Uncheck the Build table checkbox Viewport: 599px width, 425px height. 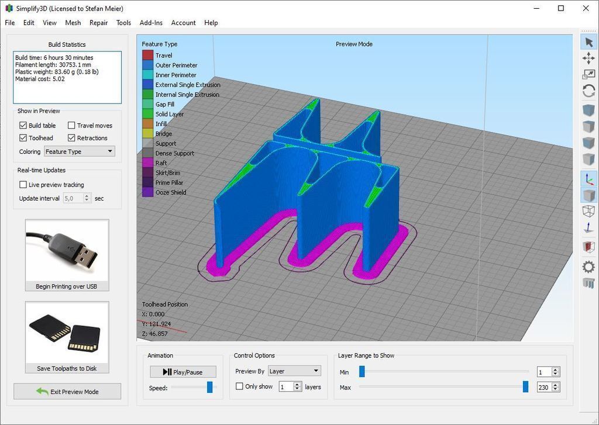23,125
